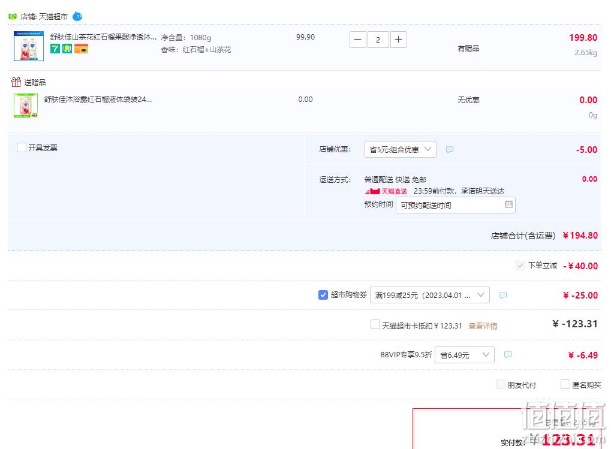The width and height of the screenshot is (611, 449).
Task: Expand the 满199减25元 coupon dropdown
Action: coord(430,295)
